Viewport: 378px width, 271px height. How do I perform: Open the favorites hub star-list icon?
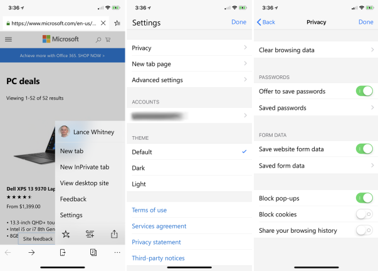tap(117, 23)
